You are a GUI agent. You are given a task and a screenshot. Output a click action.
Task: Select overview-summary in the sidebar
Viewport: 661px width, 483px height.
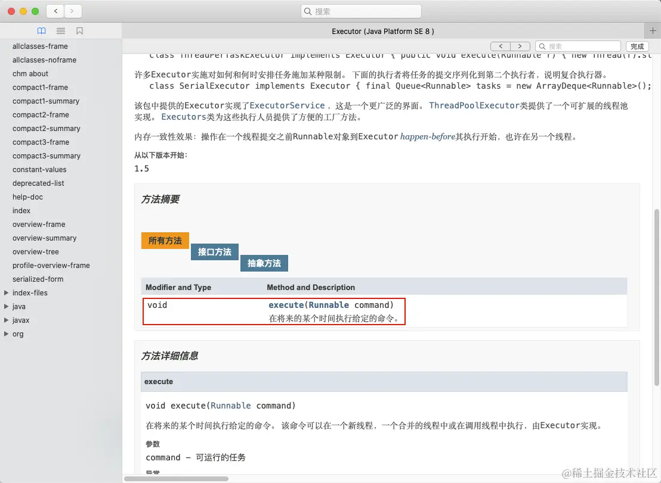(x=44, y=238)
